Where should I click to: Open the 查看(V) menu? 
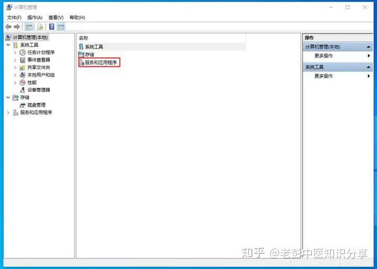(x=56, y=18)
